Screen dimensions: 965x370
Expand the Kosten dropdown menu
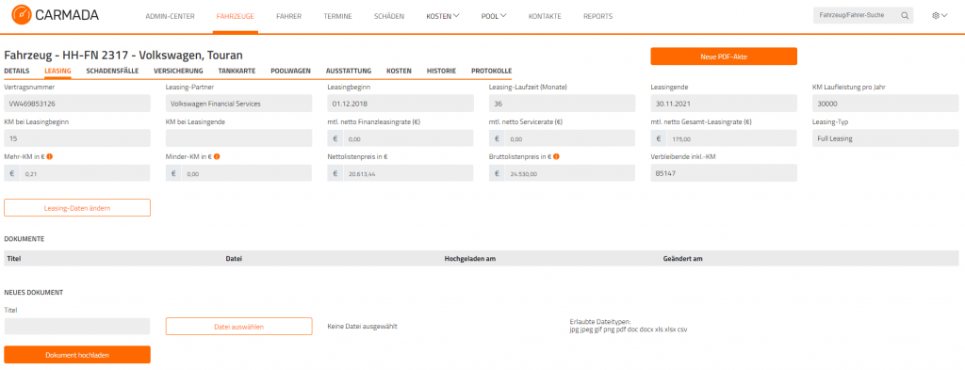point(443,16)
